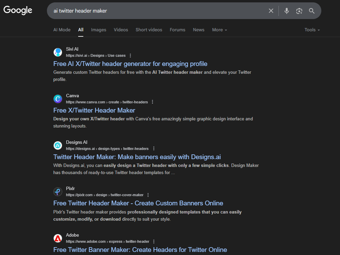Open three-dot menu for Canva result
This screenshot has height=255, width=340.
click(152, 102)
